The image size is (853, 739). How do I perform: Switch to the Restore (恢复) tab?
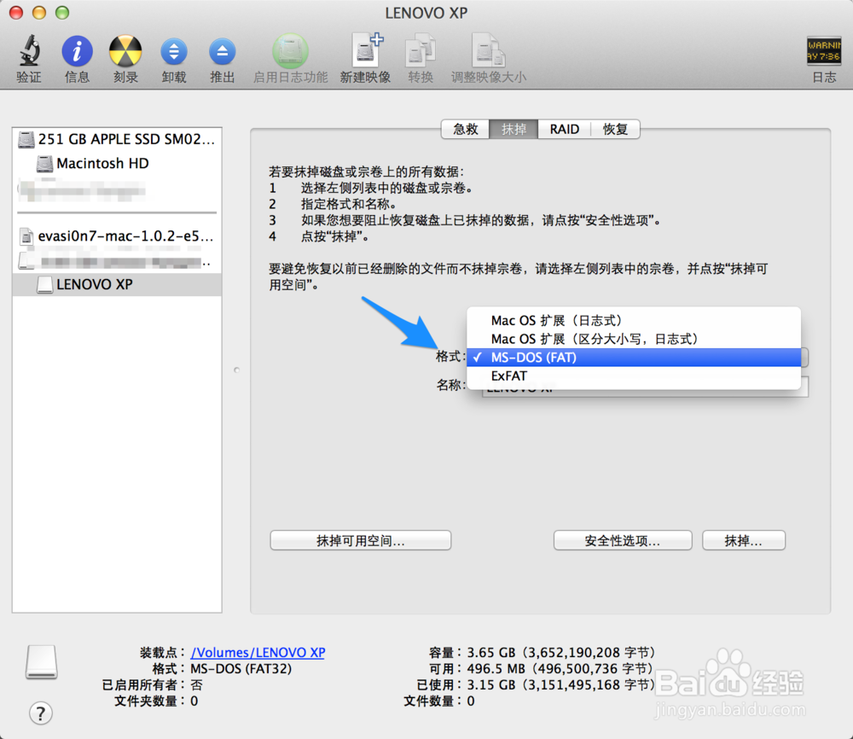pos(615,129)
